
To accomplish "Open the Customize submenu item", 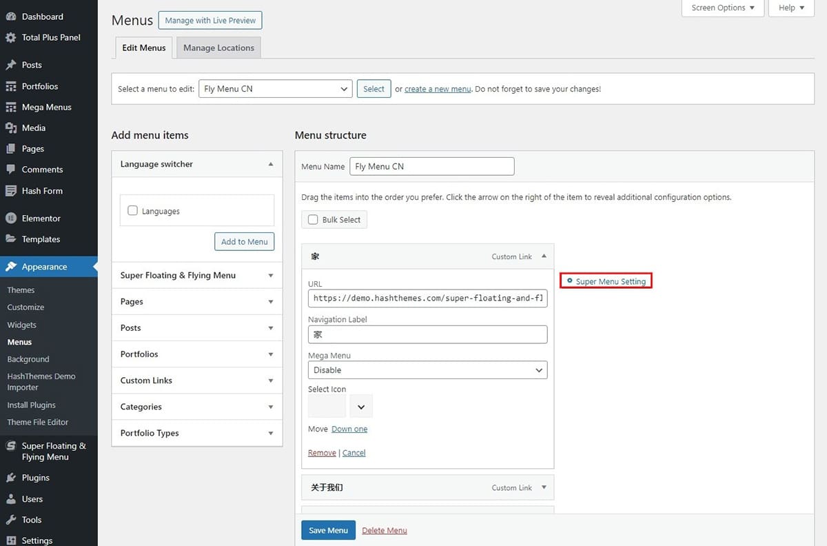I will click(x=25, y=307).
